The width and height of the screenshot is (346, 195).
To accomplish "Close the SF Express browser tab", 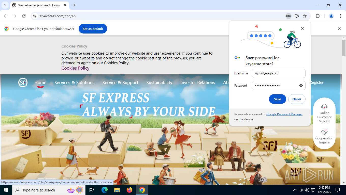I will [65, 5].
